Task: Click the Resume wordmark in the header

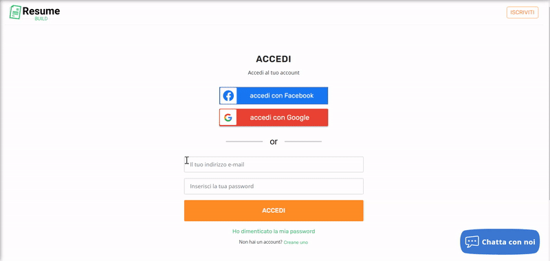Action: click(x=41, y=11)
